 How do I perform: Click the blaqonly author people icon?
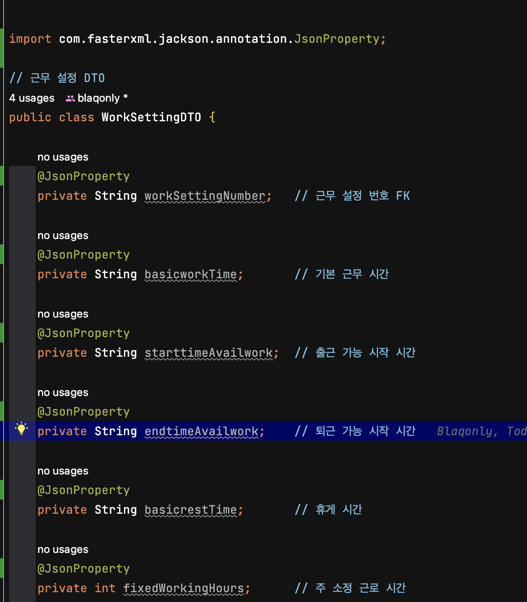point(70,98)
